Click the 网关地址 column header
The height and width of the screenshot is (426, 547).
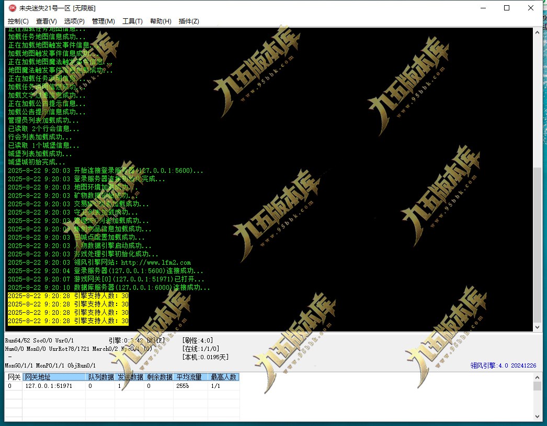pos(54,377)
